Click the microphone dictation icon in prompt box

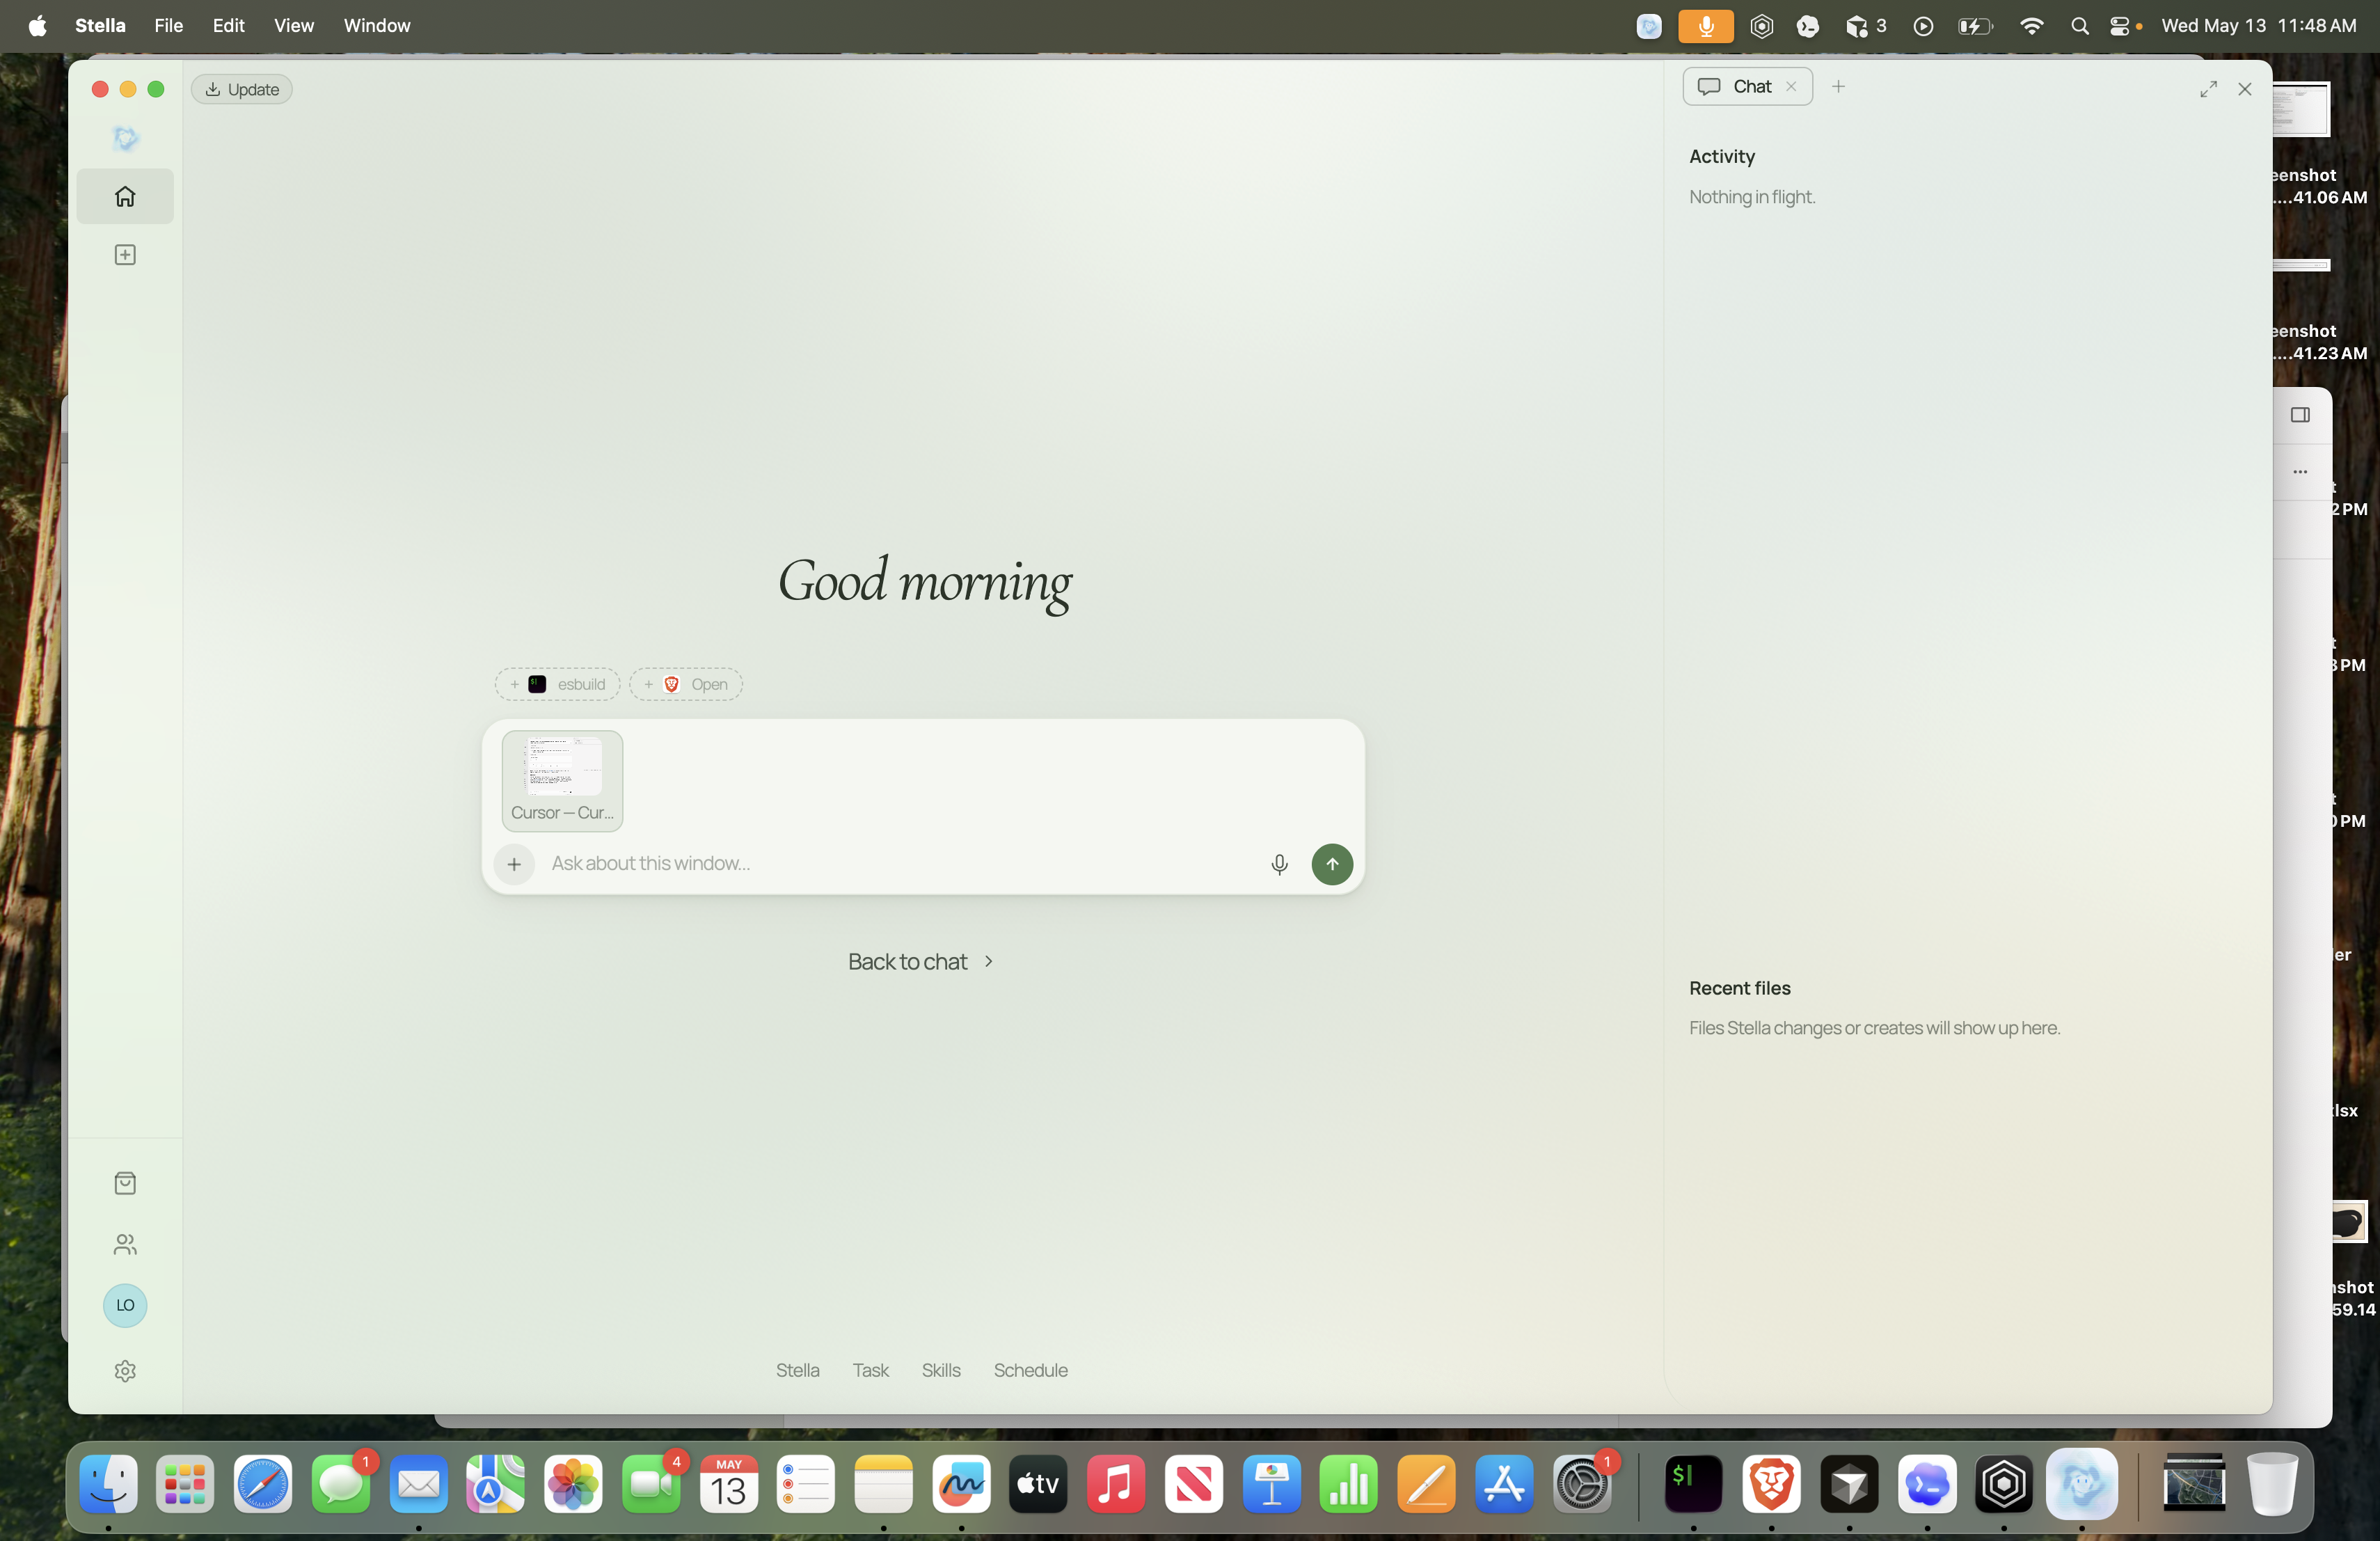click(1279, 864)
